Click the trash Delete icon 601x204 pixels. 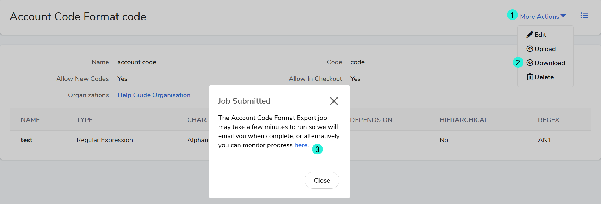[530, 77]
